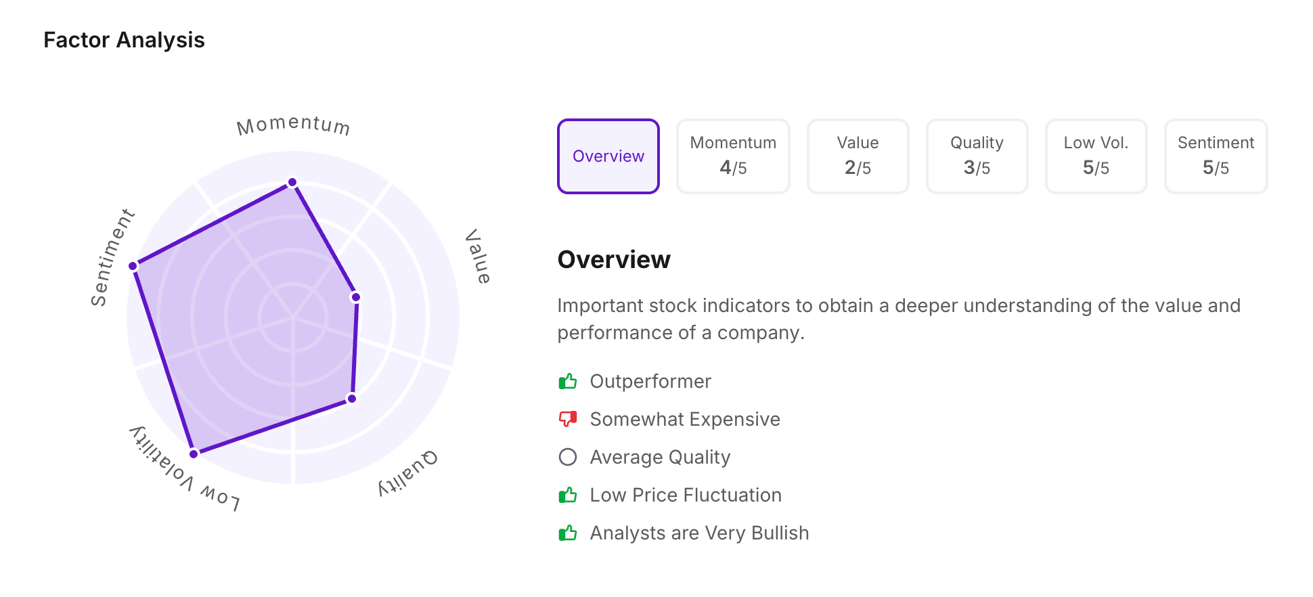1313x597 pixels.
Task: Select the Overview tab
Action: pyautogui.click(x=608, y=156)
